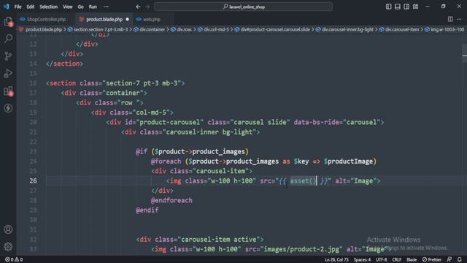467x263 pixels.
Task: Open the Run and Debug view
Action: pyautogui.click(x=8, y=73)
